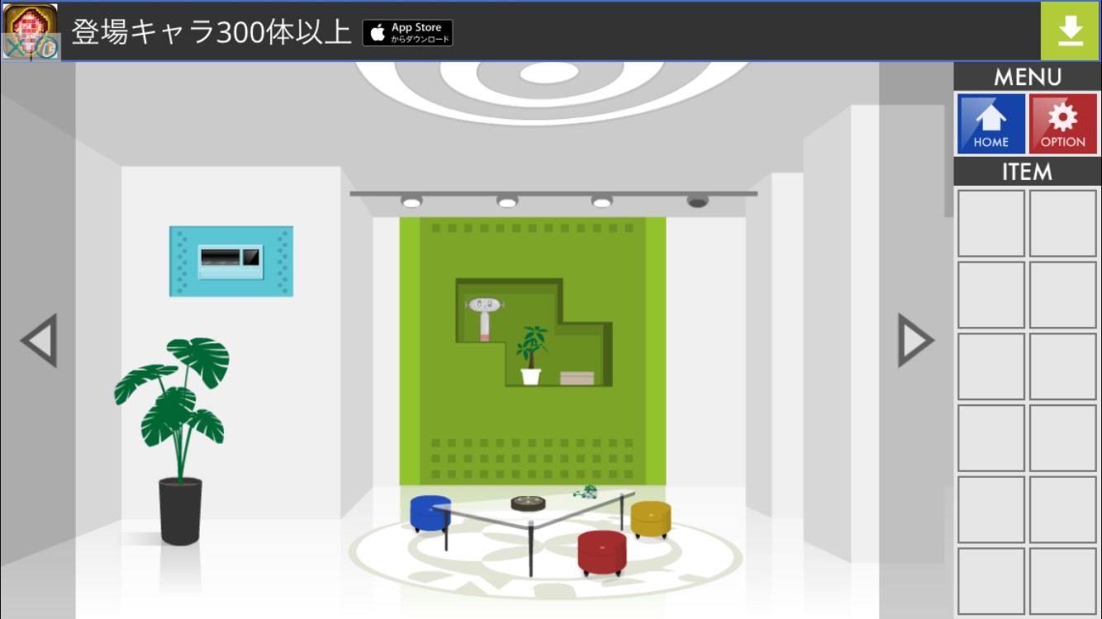Examine the green object on glass table

(x=586, y=492)
